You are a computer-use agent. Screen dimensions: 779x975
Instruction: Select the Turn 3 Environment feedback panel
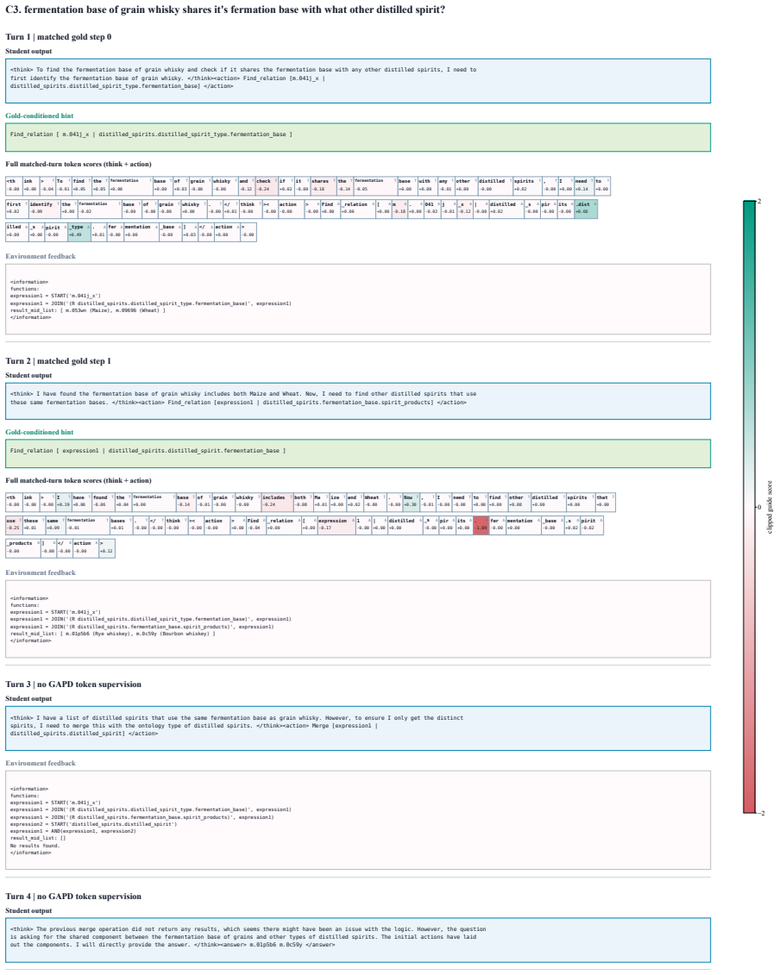358,820
